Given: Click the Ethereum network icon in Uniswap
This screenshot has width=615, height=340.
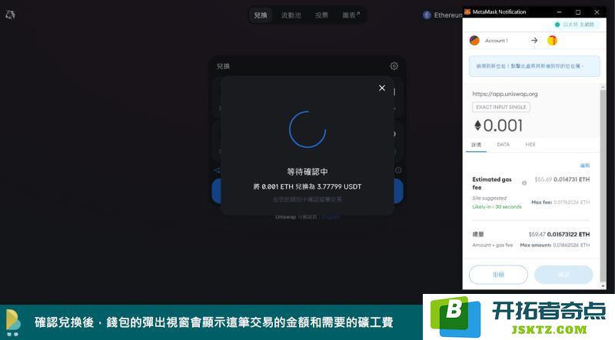Looking at the screenshot, I should tap(427, 15).
